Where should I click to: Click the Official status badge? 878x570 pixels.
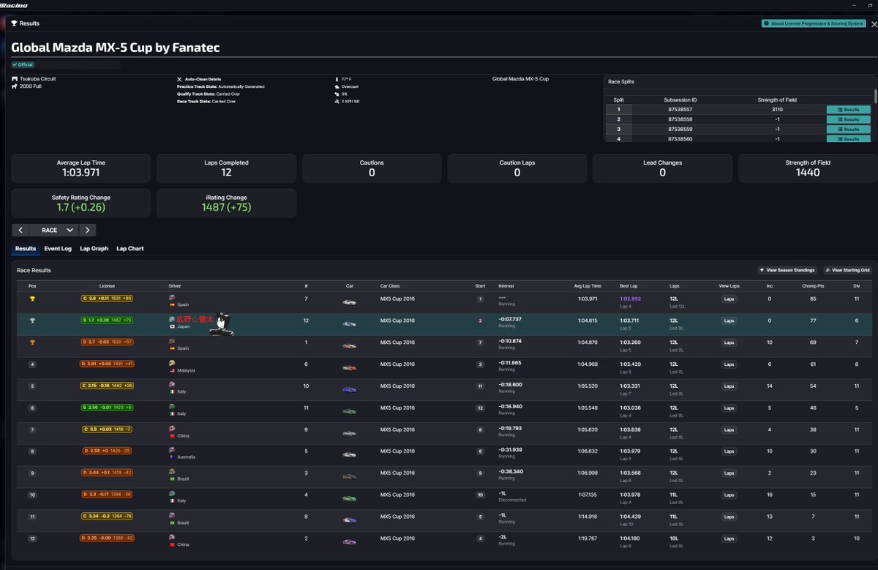pos(23,64)
